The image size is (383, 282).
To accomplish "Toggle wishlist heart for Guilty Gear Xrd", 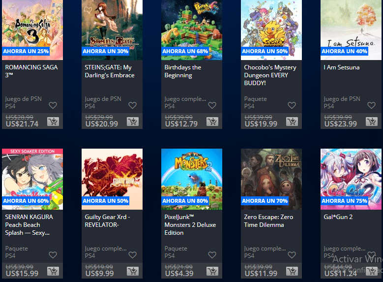I will pos(132,255).
